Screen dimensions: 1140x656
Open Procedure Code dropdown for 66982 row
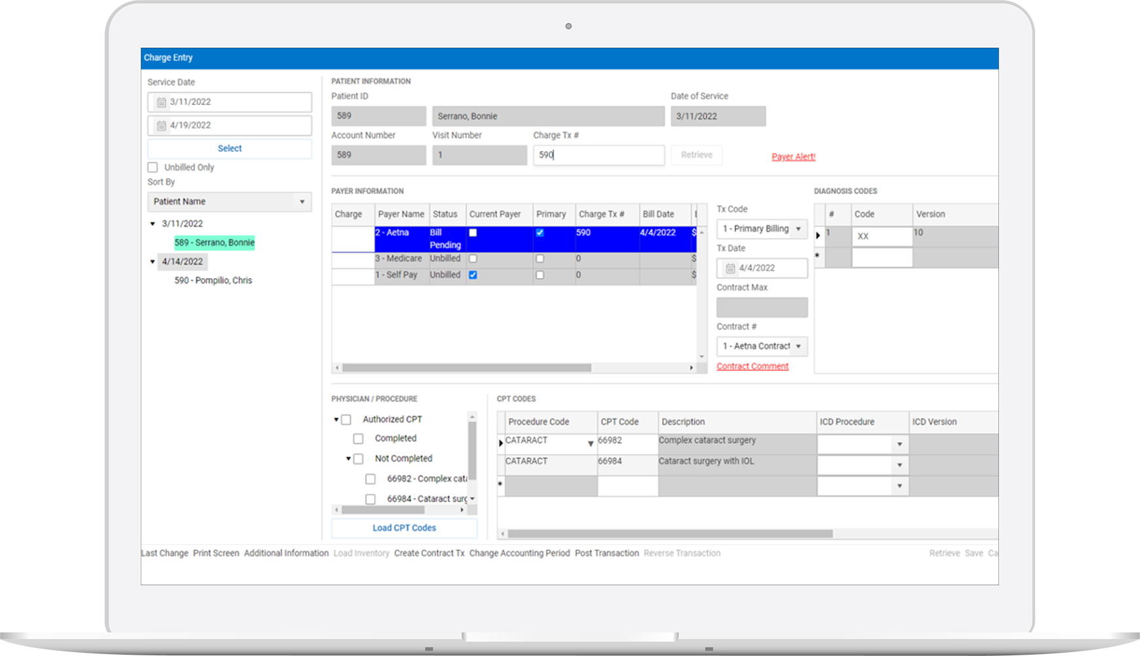pos(590,444)
